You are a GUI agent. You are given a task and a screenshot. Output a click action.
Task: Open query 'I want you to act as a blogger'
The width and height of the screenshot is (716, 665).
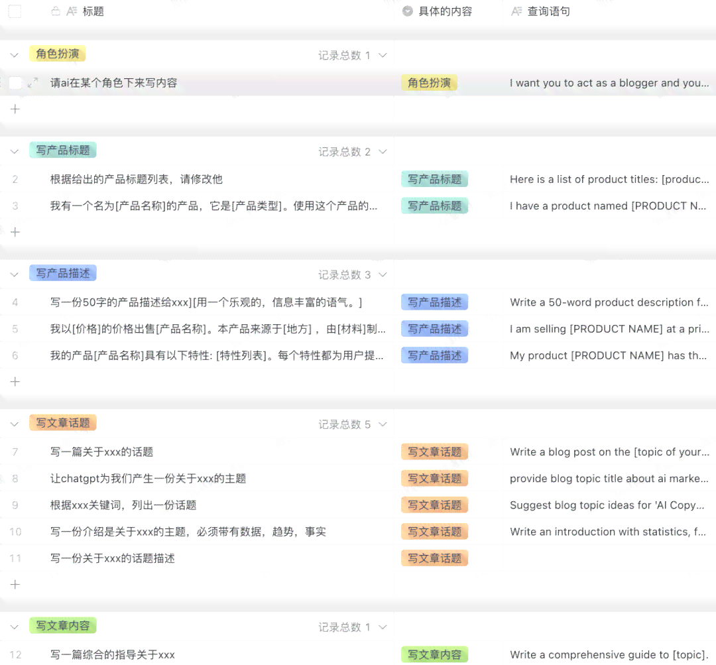click(x=610, y=83)
